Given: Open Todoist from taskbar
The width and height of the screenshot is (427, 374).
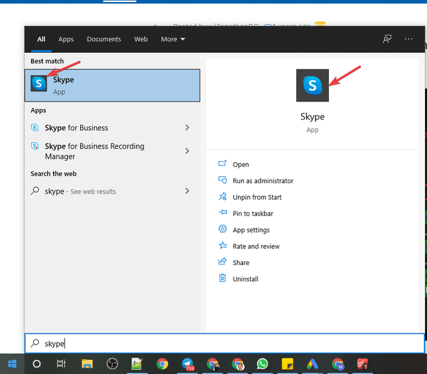Looking at the screenshot, I should [362, 364].
